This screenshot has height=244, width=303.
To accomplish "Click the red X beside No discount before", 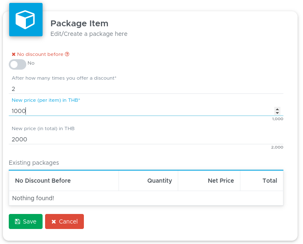I will click(x=13, y=54).
